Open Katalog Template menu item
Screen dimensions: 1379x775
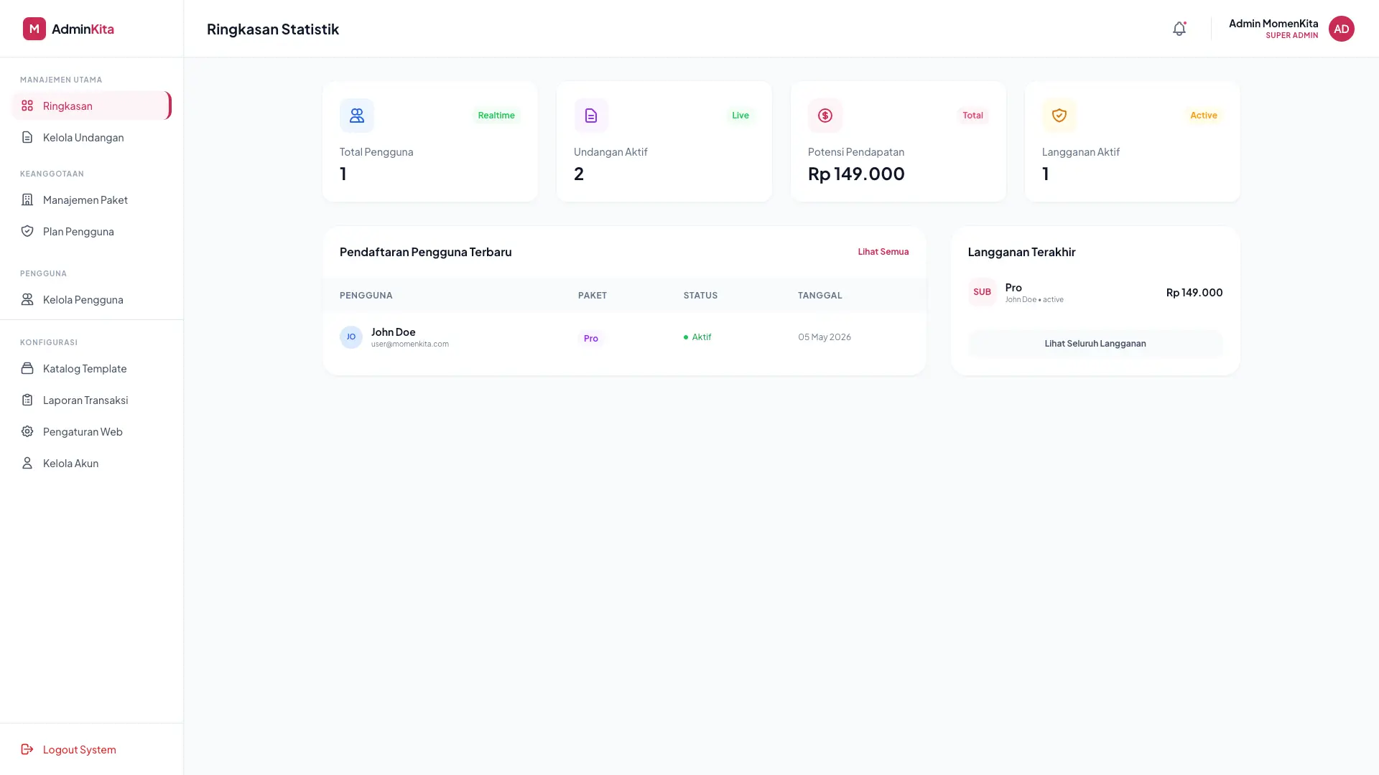[x=91, y=368]
